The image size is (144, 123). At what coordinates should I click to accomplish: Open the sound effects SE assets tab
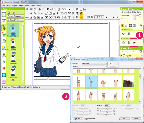coord(4,68)
